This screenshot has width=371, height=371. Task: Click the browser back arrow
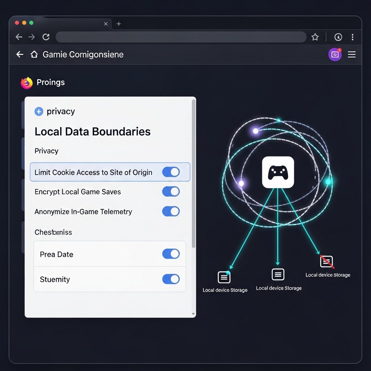[19, 37]
